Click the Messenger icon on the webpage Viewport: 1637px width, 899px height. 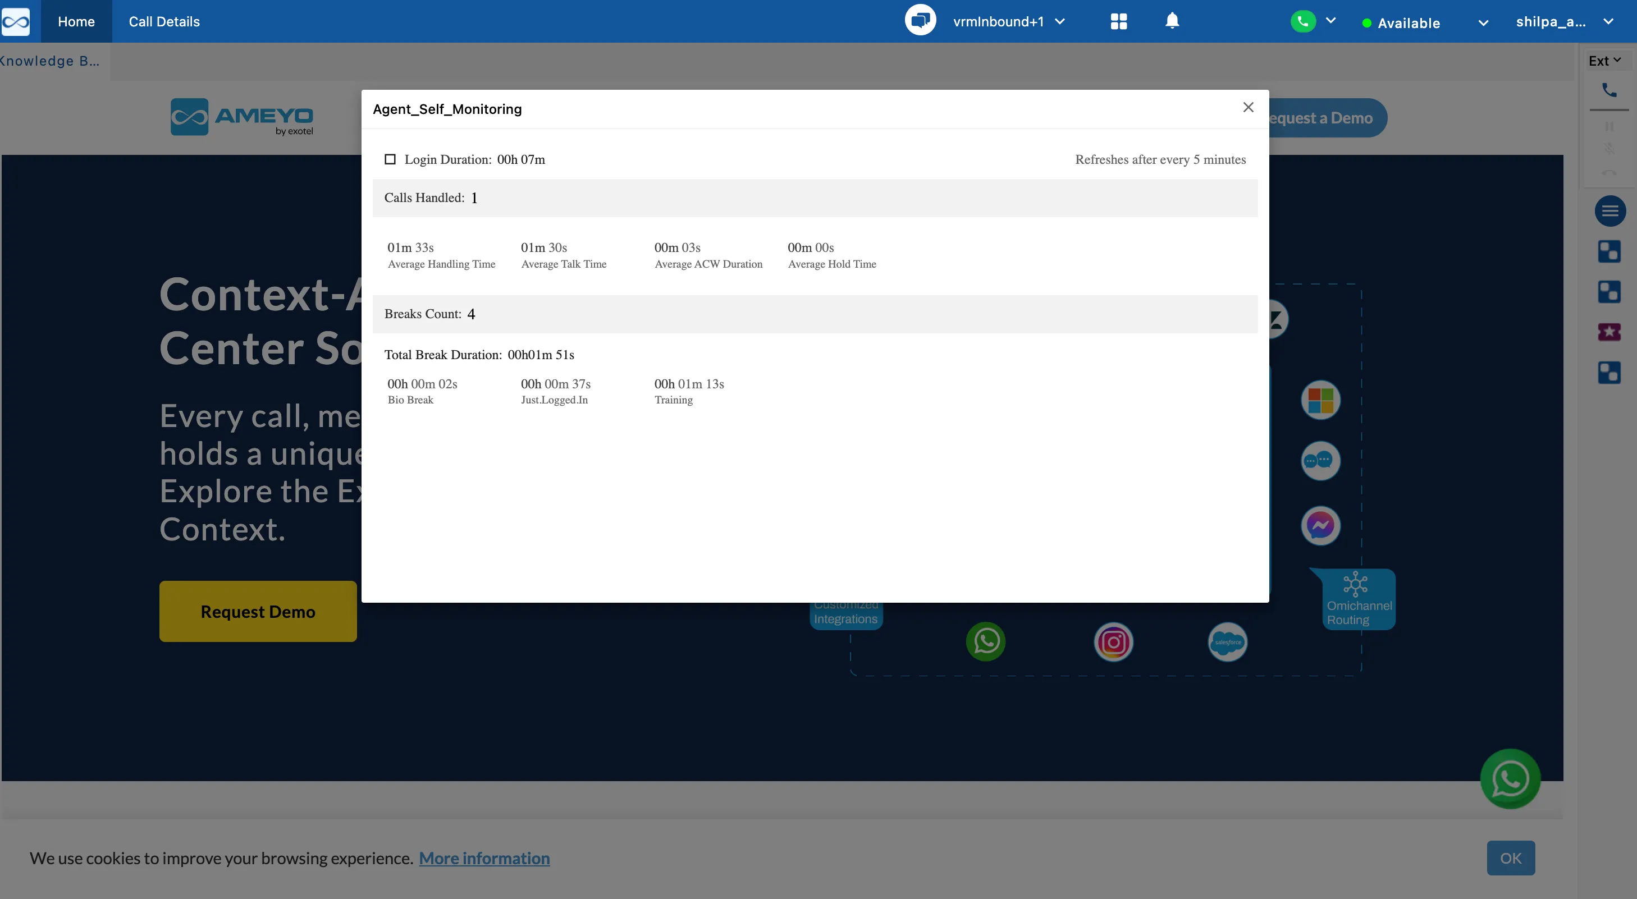pyautogui.click(x=1320, y=525)
